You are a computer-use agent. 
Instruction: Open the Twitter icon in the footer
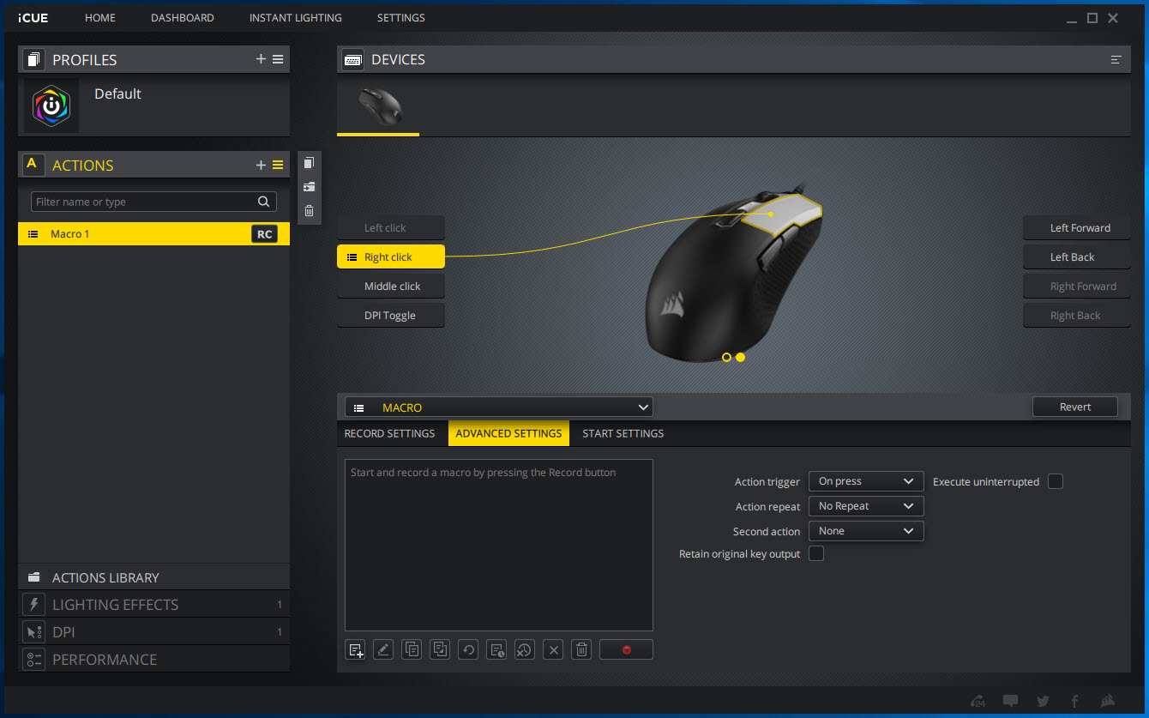1043,701
